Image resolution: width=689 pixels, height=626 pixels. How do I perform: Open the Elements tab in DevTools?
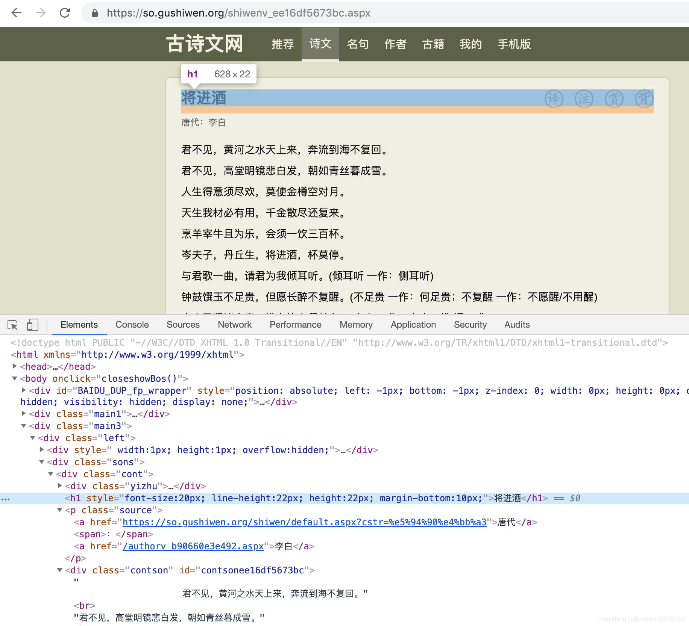(x=79, y=325)
